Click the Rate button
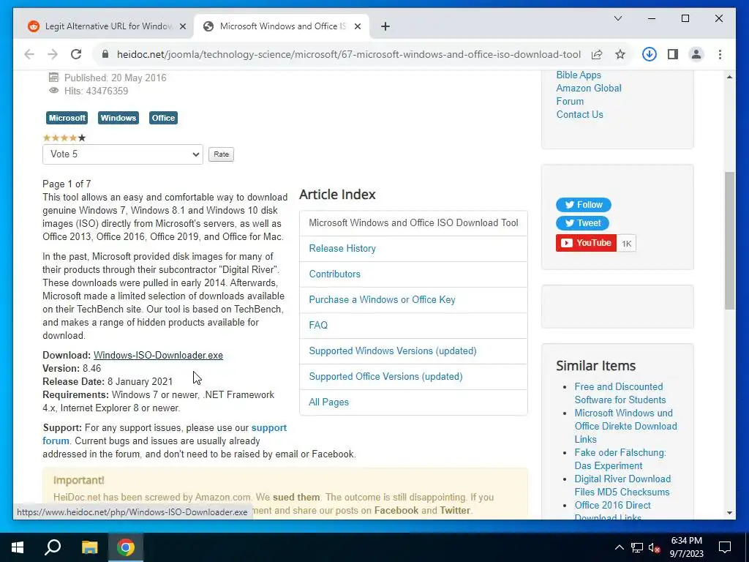 (x=221, y=154)
